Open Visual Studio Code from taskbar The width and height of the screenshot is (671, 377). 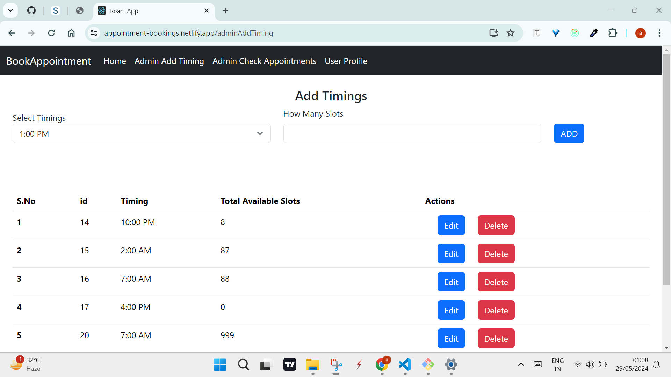[x=405, y=365]
